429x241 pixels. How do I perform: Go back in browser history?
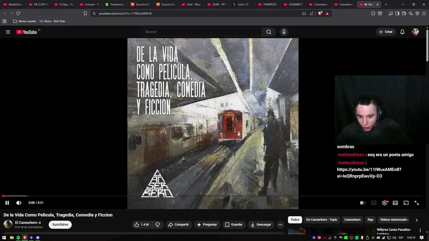point(5,13)
